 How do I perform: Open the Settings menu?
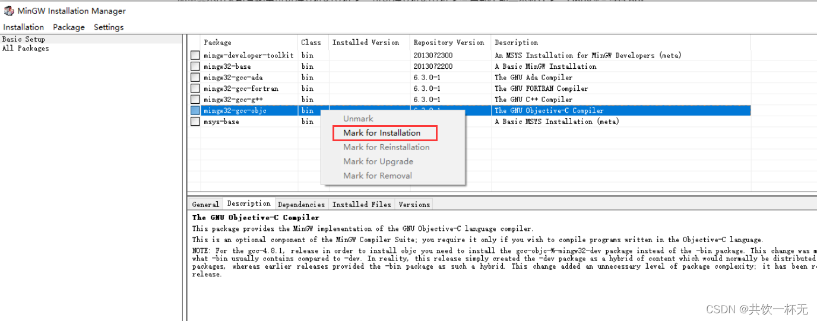[x=109, y=27]
